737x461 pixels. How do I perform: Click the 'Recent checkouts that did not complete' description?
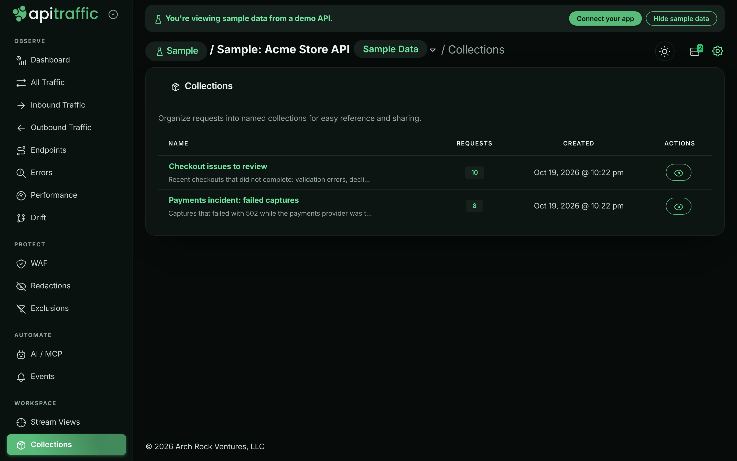click(269, 180)
